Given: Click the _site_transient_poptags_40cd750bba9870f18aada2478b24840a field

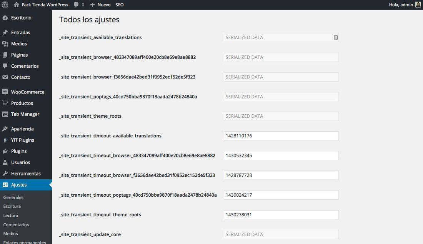Looking at the screenshot, I should [x=281, y=97].
